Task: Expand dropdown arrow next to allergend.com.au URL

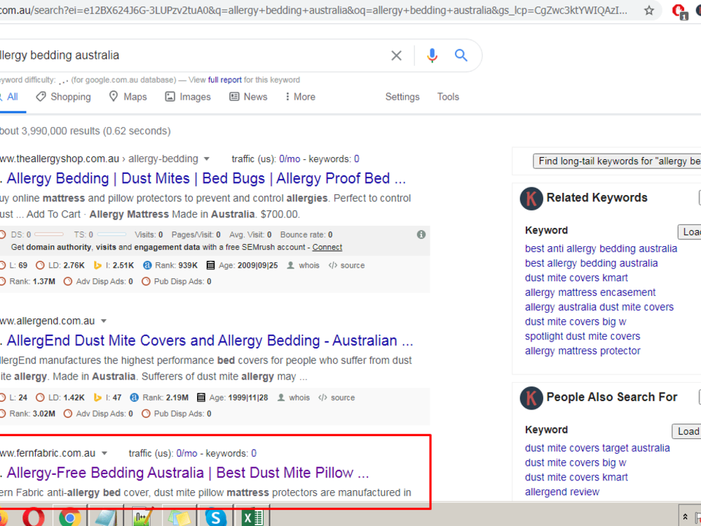Action: (104, 321)
